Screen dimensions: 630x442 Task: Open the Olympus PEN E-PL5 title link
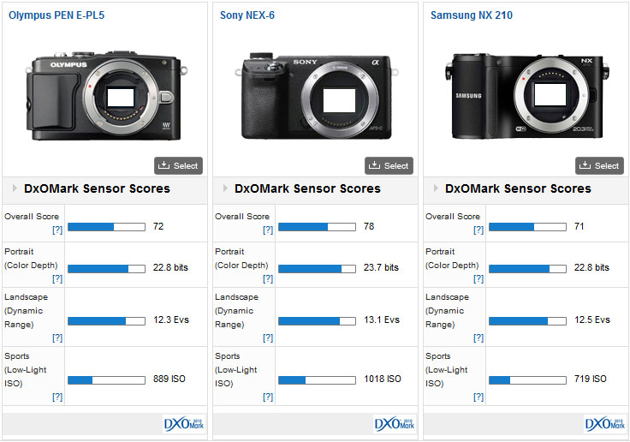56,15
